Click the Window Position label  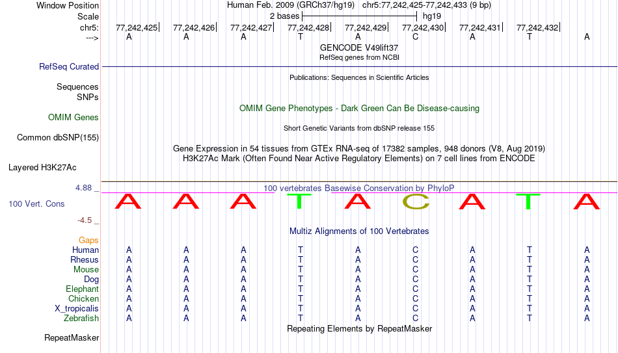click(x=68, y=5)
